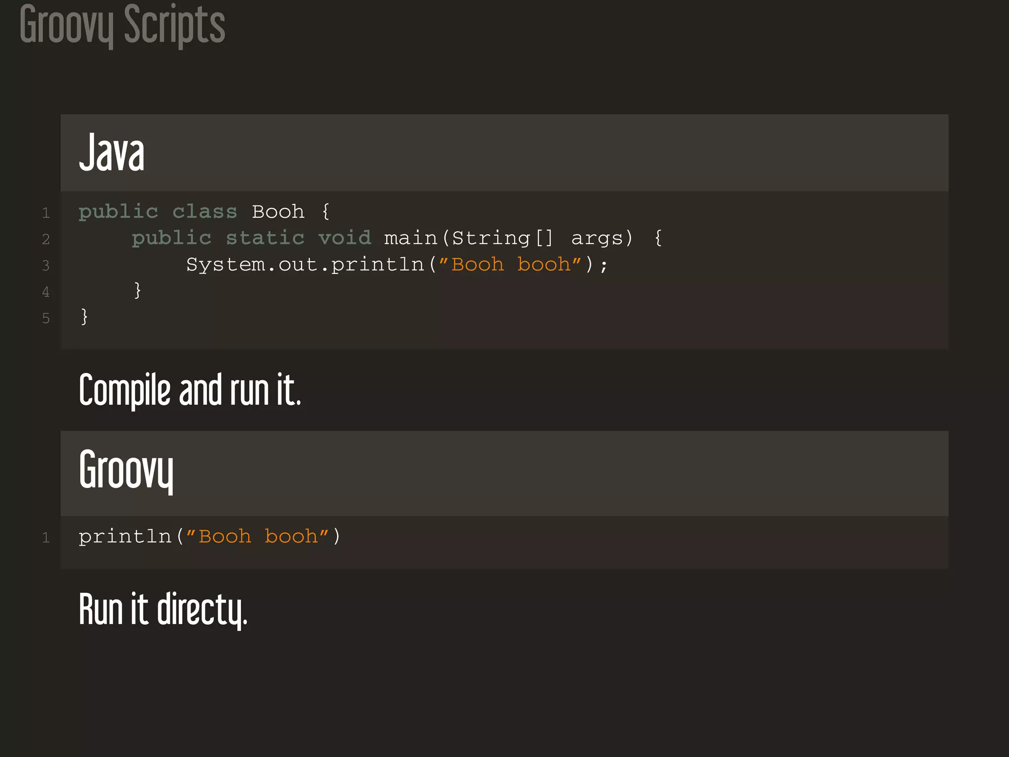Click 'println' in the Groovy code line
Viewport: 1009px width, 757px height.
125,537
